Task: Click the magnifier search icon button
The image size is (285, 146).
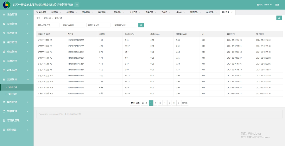Action: [x=141, y=25]
